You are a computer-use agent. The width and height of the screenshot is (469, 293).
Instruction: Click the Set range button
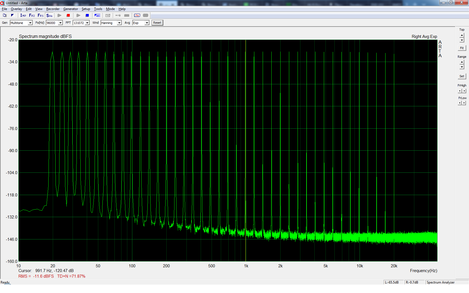[x=462, y=76]
